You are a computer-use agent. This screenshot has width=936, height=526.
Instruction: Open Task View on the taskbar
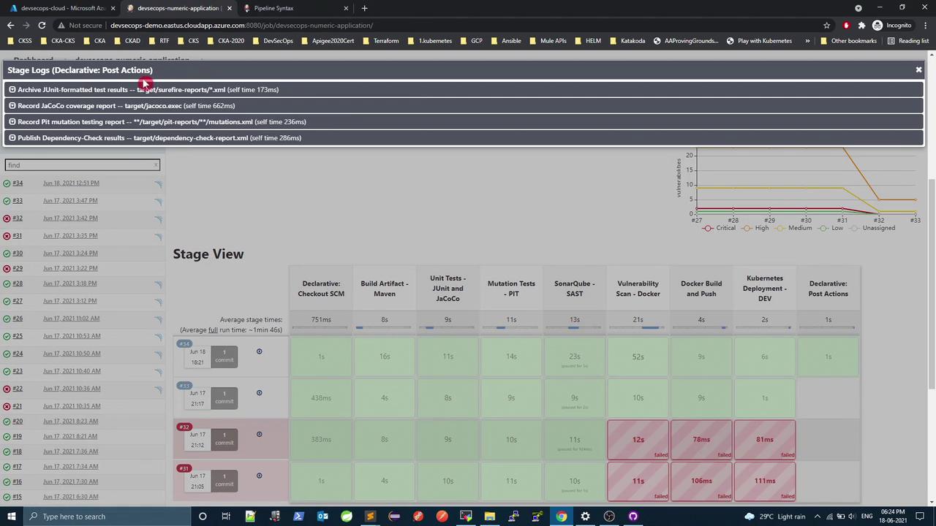(x=226, y=517)
